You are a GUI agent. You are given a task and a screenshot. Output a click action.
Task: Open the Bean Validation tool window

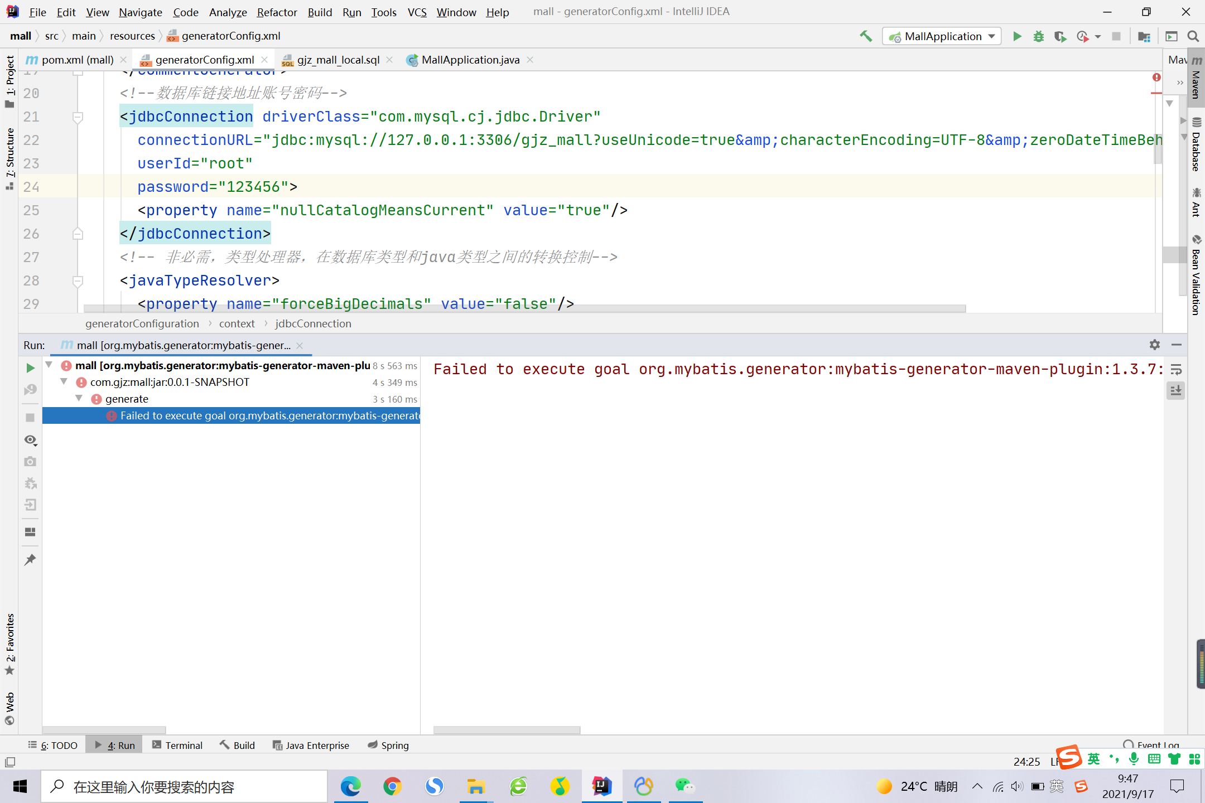(1196, 275)
